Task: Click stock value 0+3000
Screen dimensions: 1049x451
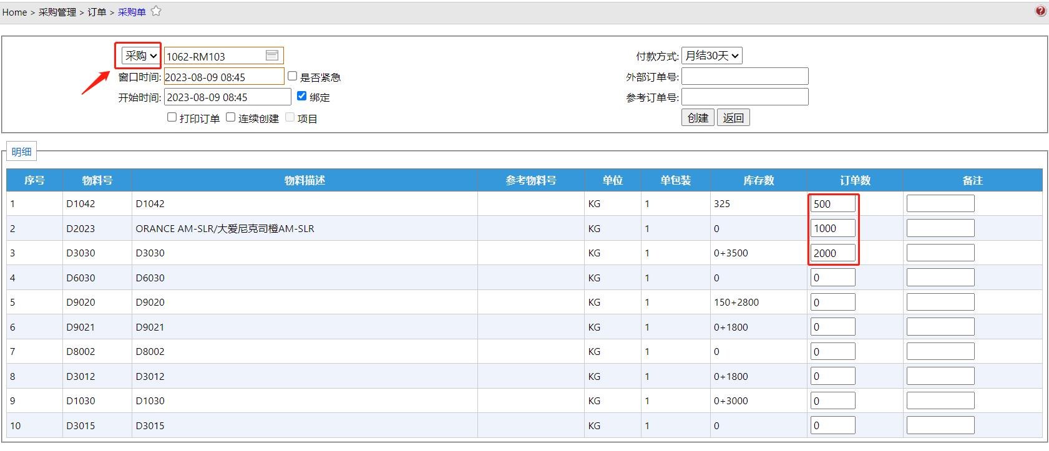Action: pyautogui.click(x=731, y=400)
